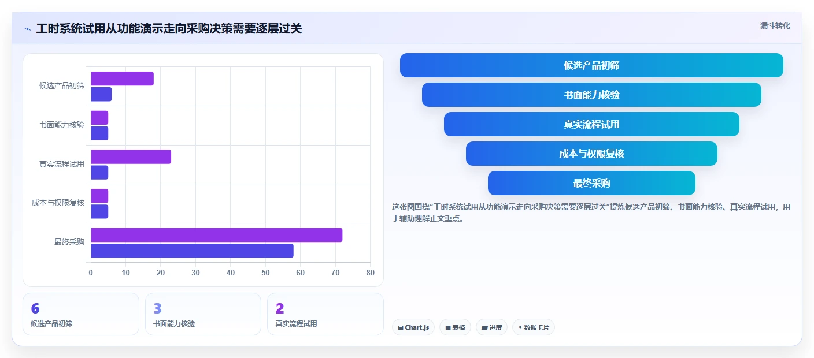
Task: Click the purple bar for 最终采购
Action: [216, 235]
